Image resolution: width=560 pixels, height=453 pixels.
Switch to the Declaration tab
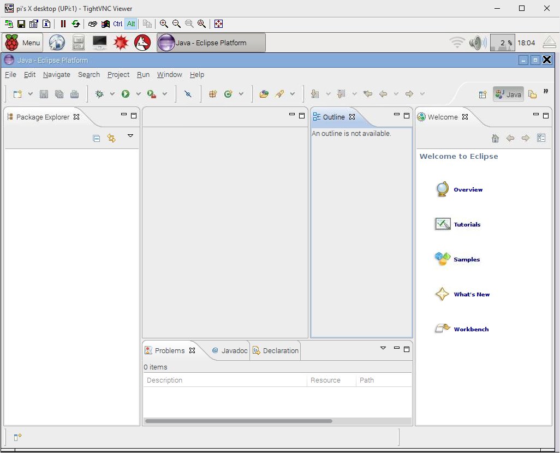click(276, 350)
